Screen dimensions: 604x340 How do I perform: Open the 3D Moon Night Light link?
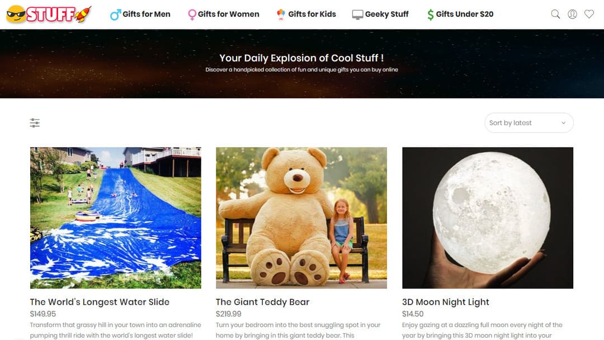click(446, 302)
